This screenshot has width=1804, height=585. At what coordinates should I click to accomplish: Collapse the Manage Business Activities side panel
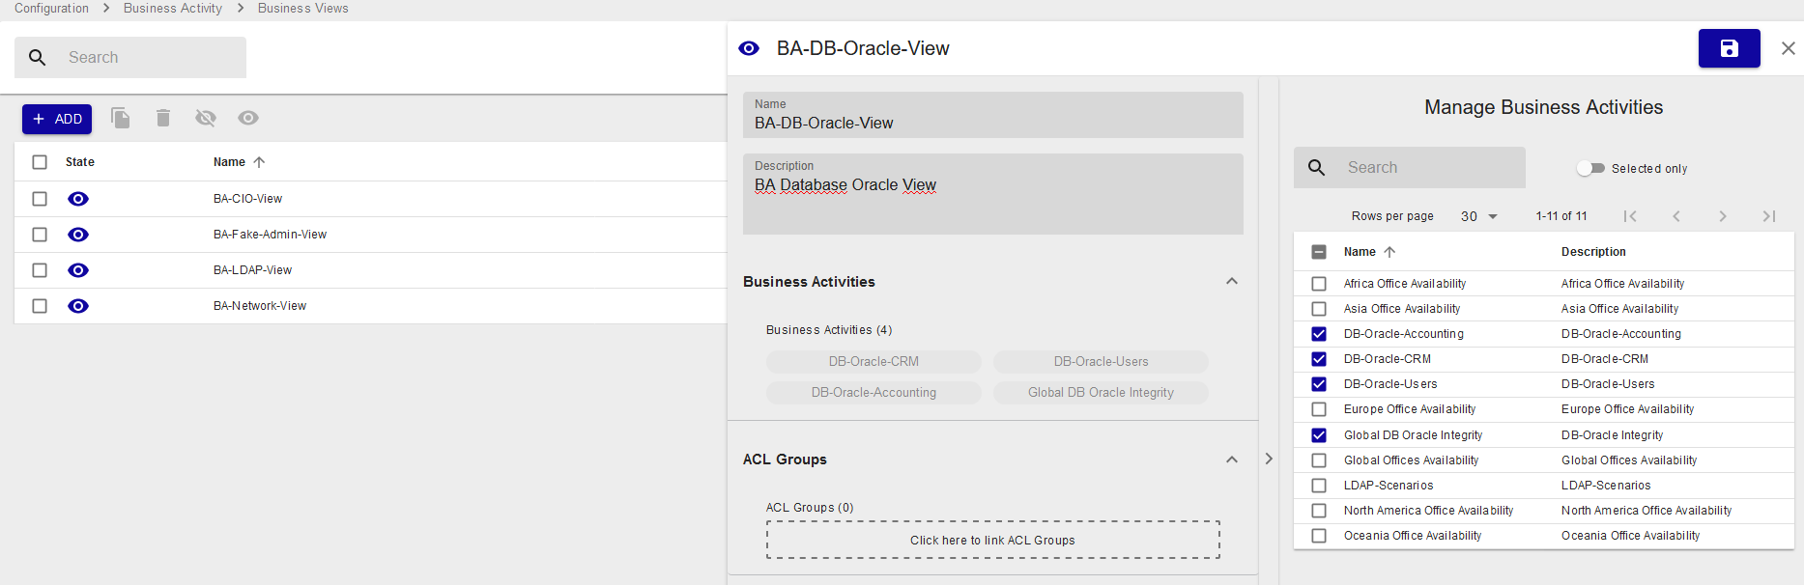pos(1269,459)
